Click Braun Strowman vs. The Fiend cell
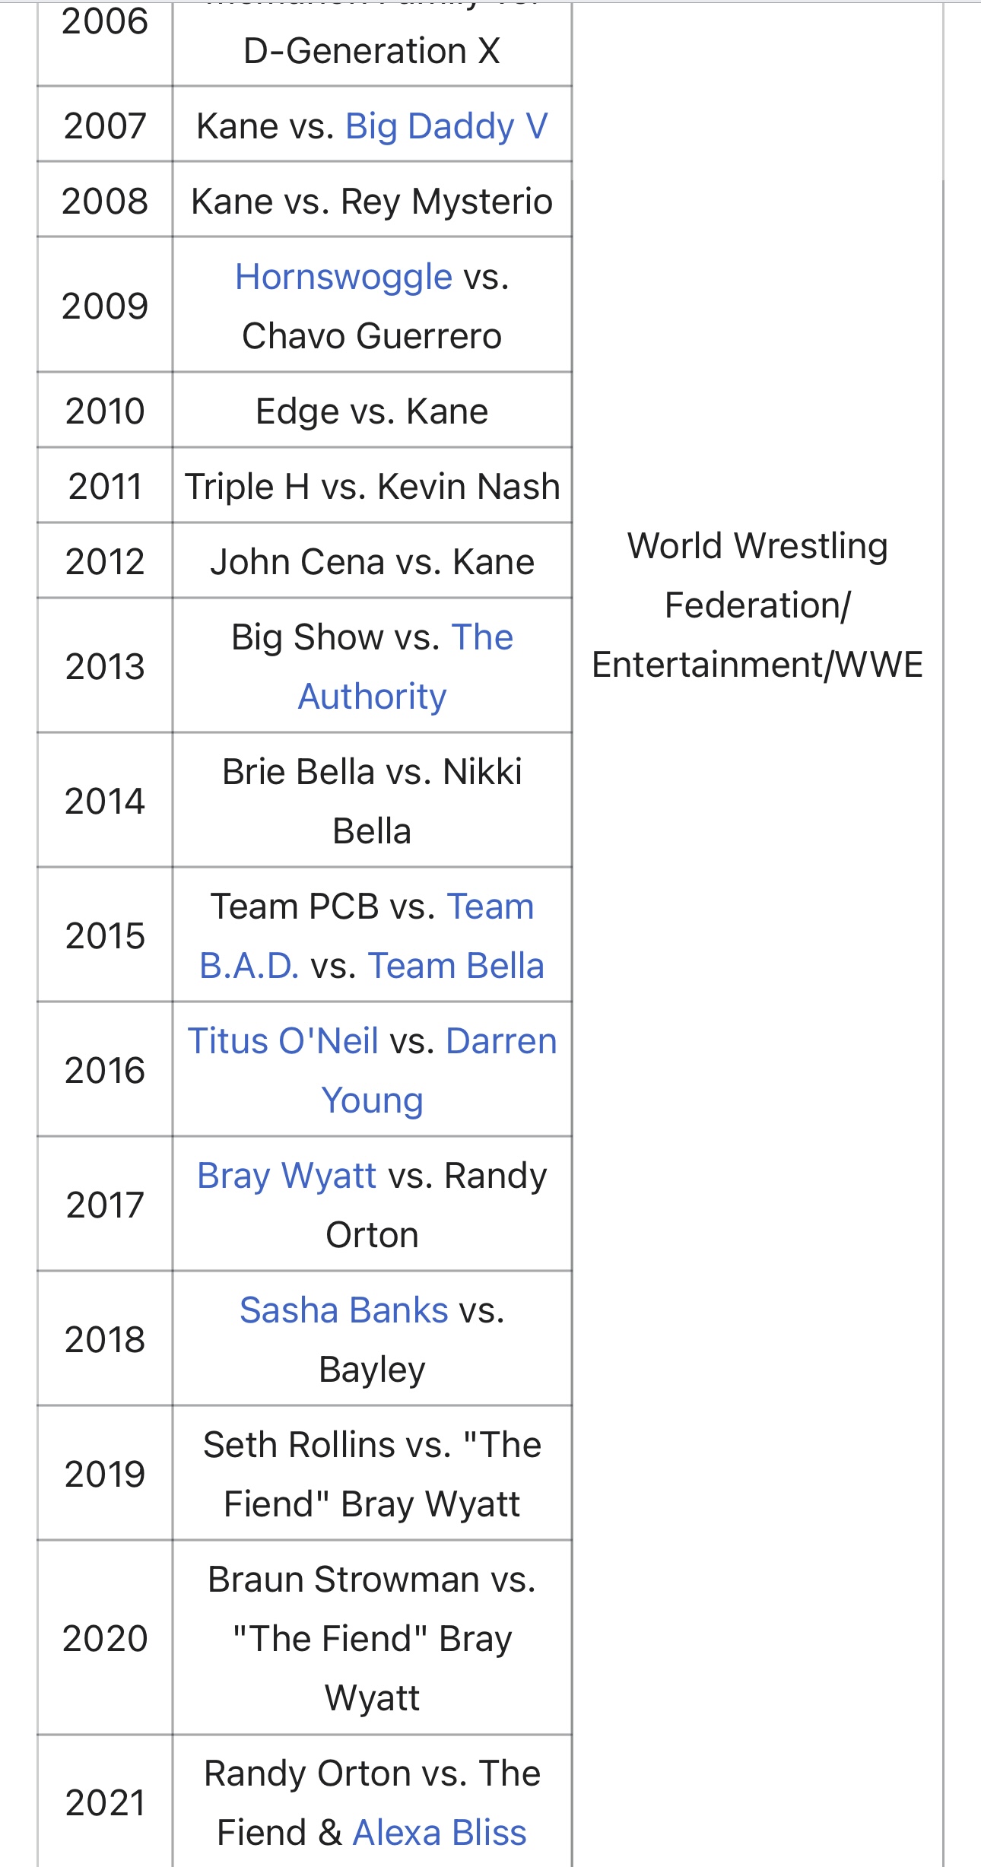The width and height of the screenshot is (981, 1867). coord(372,1638)
